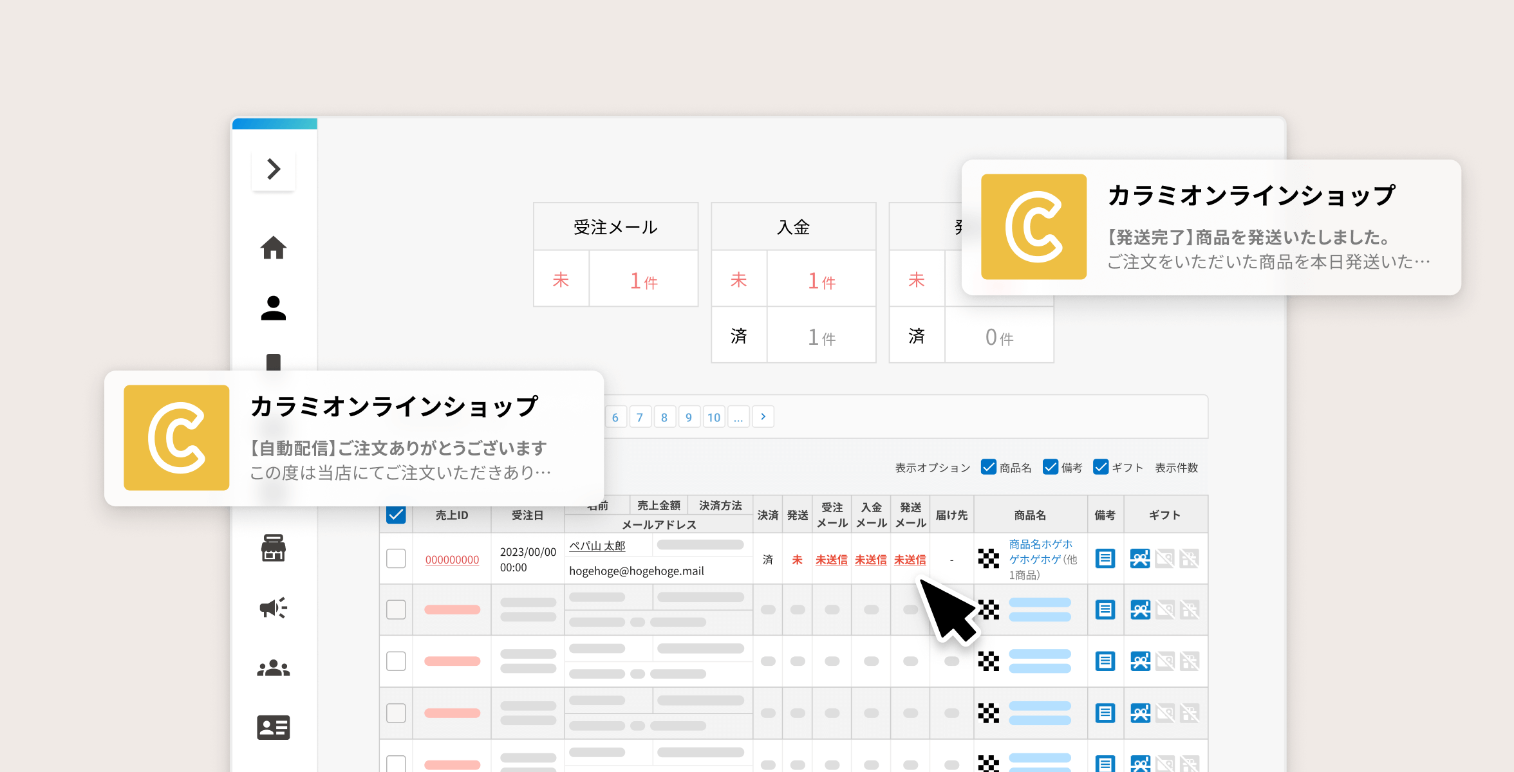Screen dimensions: 1514x772
Task: Click the grey gift-box icon in first row
Action: coord(1190,558)
